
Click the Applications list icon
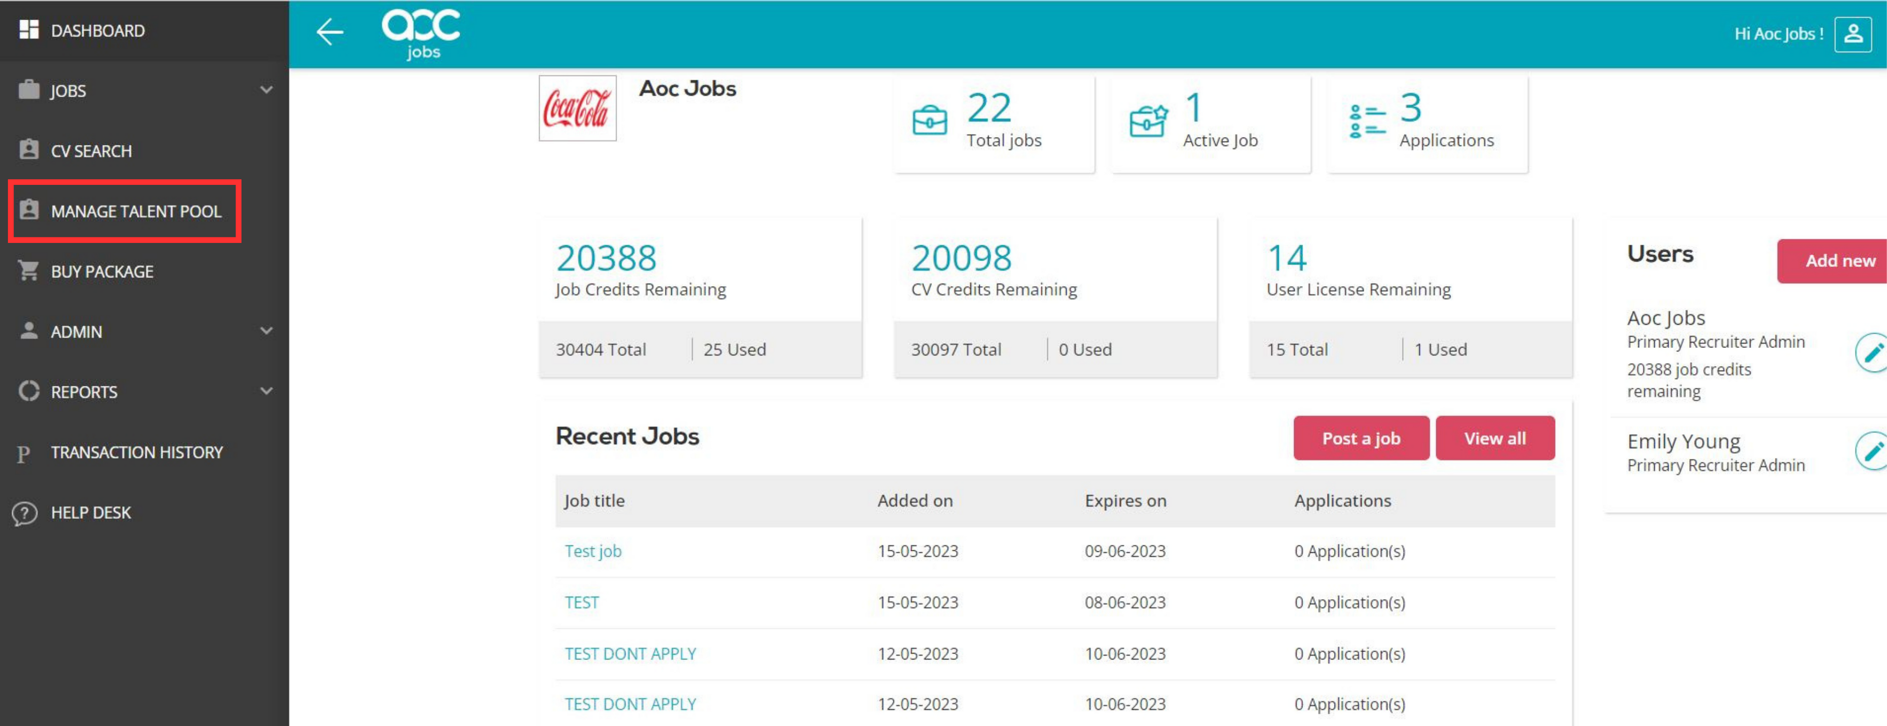pos(1367,121)
